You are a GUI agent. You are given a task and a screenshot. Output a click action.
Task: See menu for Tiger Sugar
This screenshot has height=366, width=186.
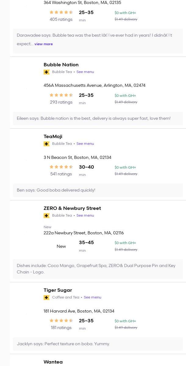tap(92, 298)
